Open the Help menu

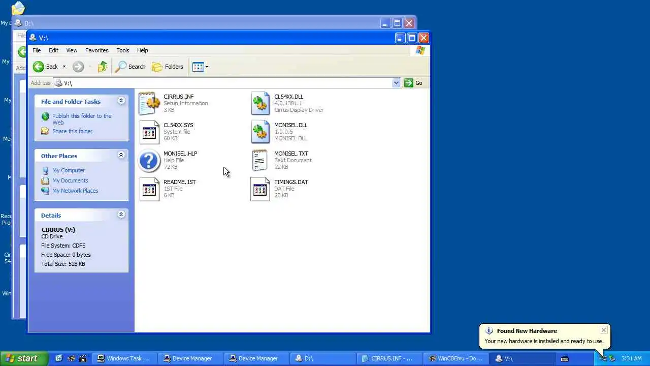coord(142,50)
